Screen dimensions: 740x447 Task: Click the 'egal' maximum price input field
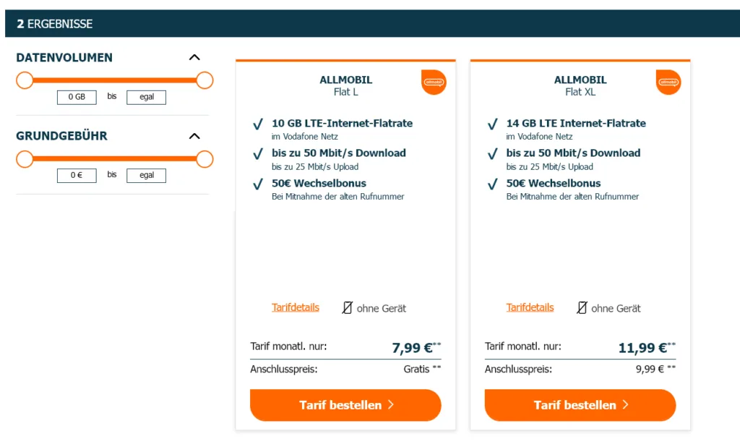click(x=146, y=175)
